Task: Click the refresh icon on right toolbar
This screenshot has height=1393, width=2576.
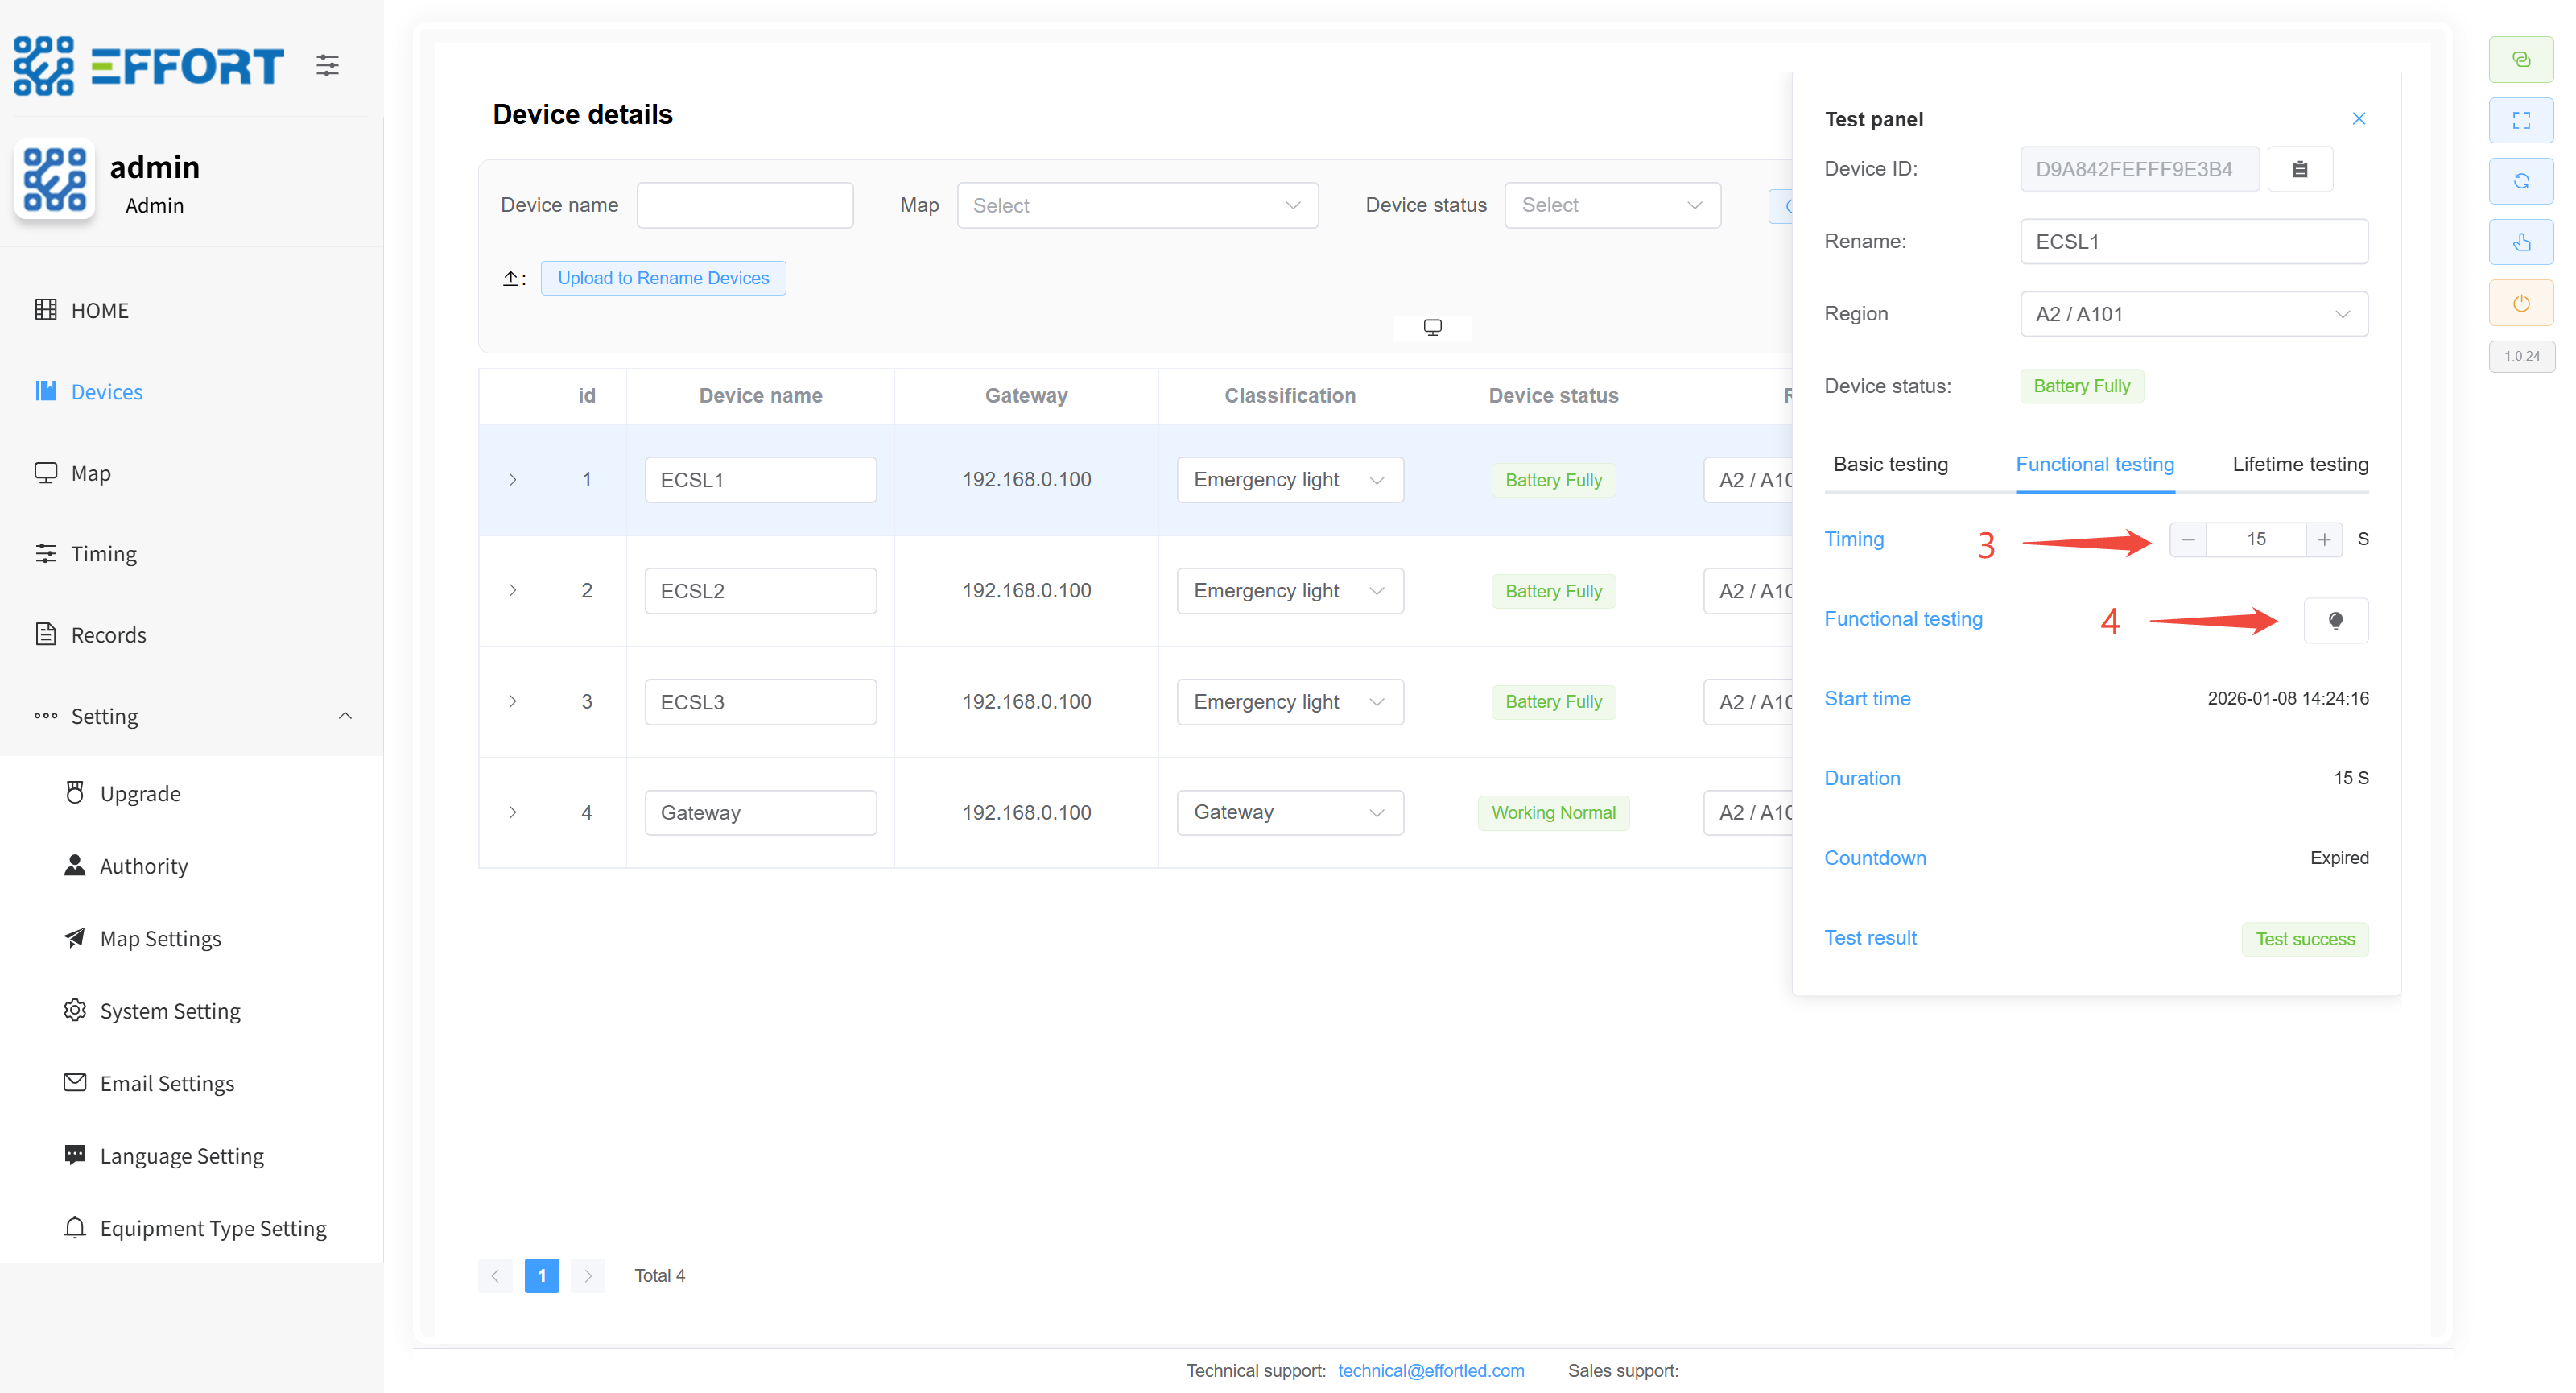Action: coord(2520,181)
